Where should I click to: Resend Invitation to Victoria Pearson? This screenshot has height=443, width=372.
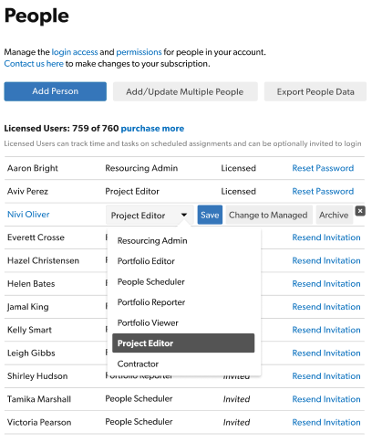(x=326, y=423)
